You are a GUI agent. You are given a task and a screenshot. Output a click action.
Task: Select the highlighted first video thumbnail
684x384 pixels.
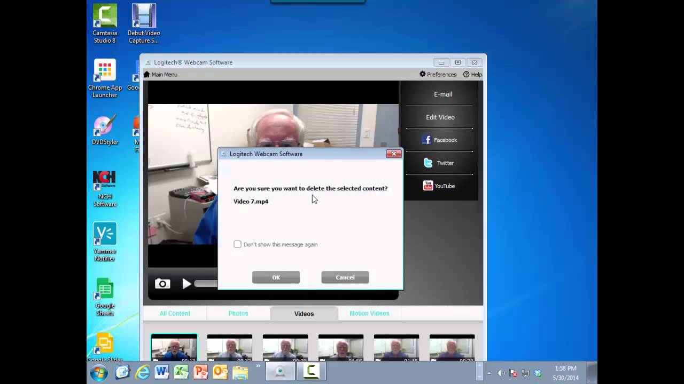(174, 348)
